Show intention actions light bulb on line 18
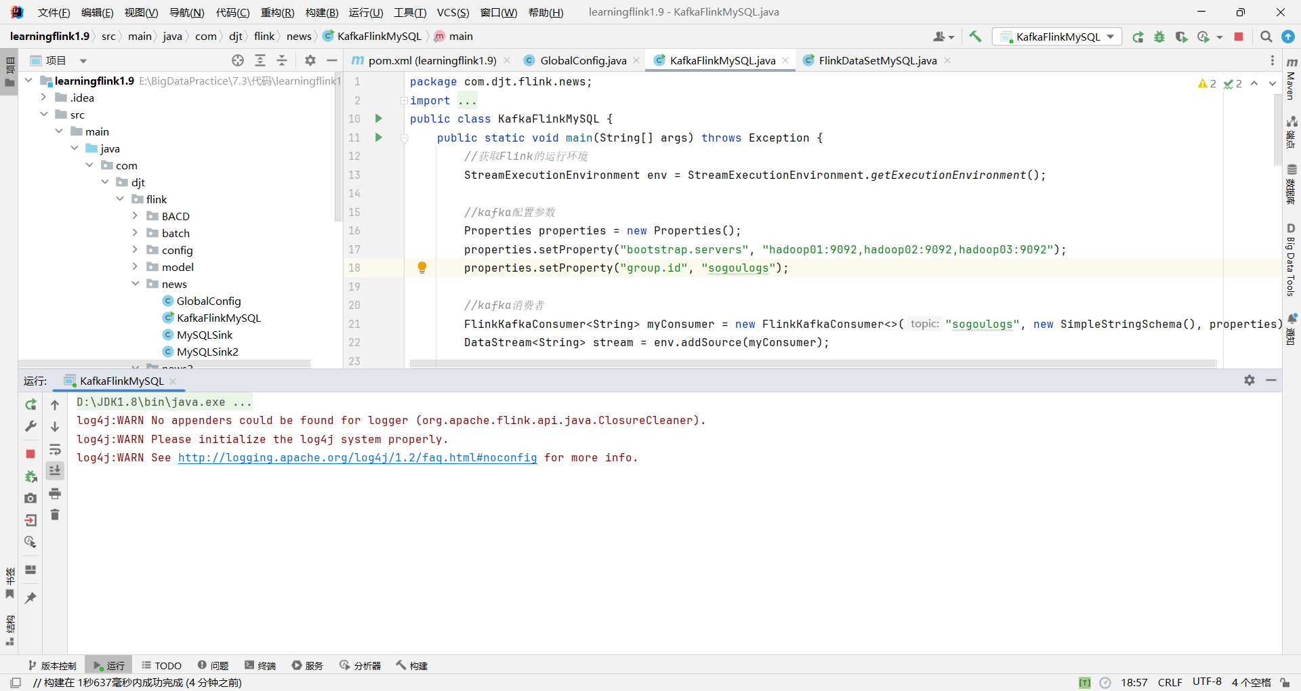Image resolution: width=1301 pixels, height=691 pixels. [422, 268]
